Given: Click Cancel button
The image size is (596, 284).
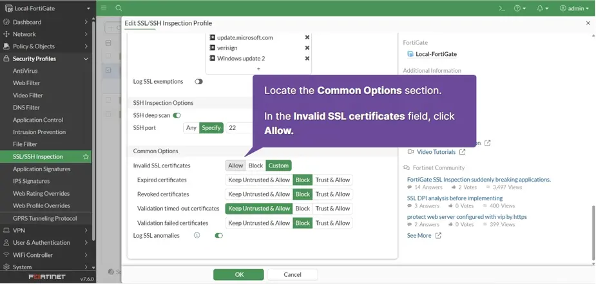Looking at the screenshot, I should click(x=293, y=274).
